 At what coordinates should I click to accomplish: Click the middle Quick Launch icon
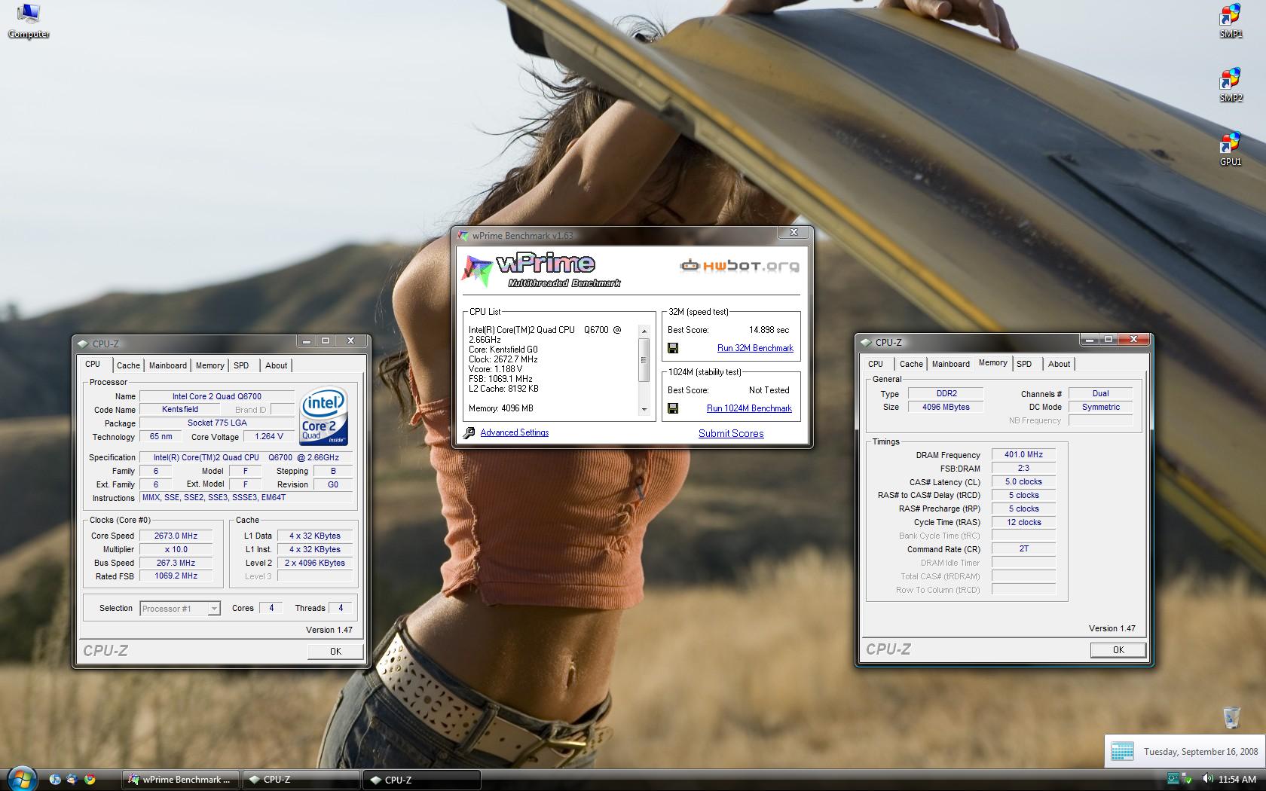point(72,779)
